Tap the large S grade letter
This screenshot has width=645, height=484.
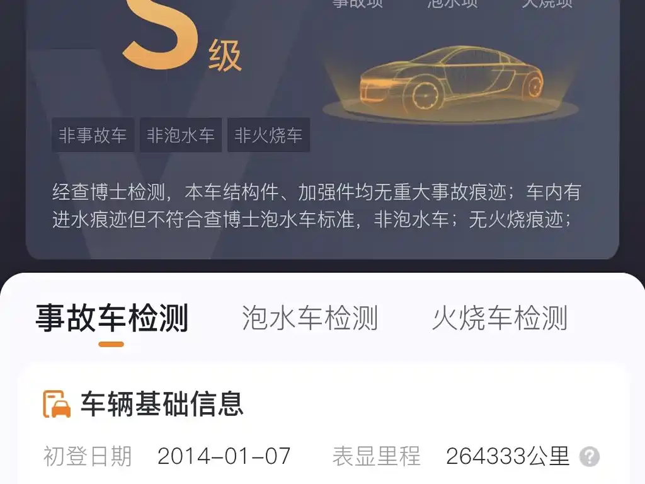(x=161, y=34)
